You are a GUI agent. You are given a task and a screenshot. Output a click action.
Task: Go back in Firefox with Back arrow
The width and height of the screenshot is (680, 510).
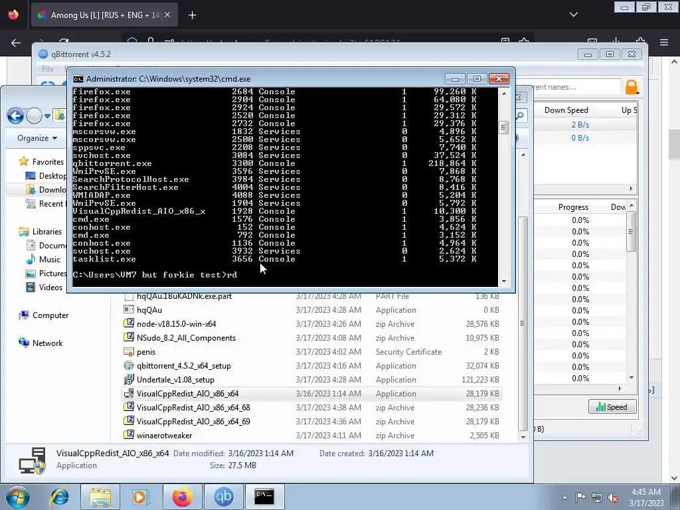(16, 43)
